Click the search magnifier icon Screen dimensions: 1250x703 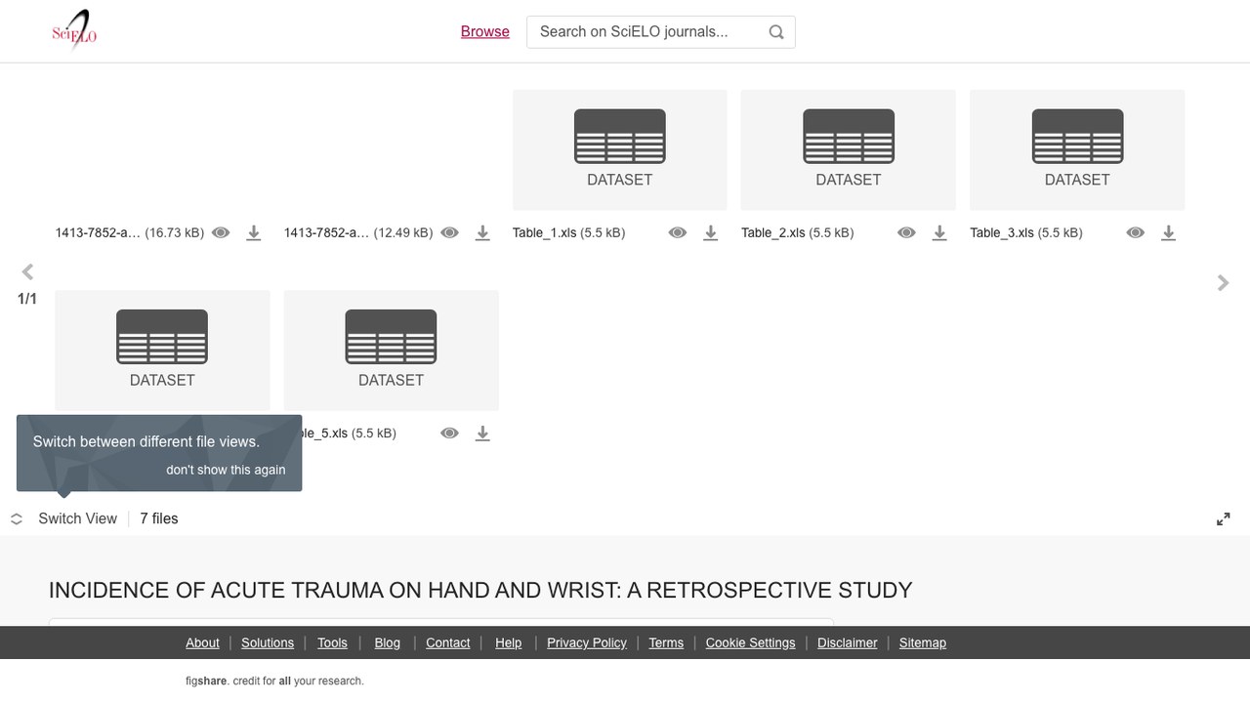(x=776, y=32)
